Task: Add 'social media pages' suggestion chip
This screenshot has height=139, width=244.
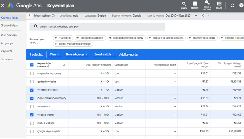Action: [x=90, y=38]
